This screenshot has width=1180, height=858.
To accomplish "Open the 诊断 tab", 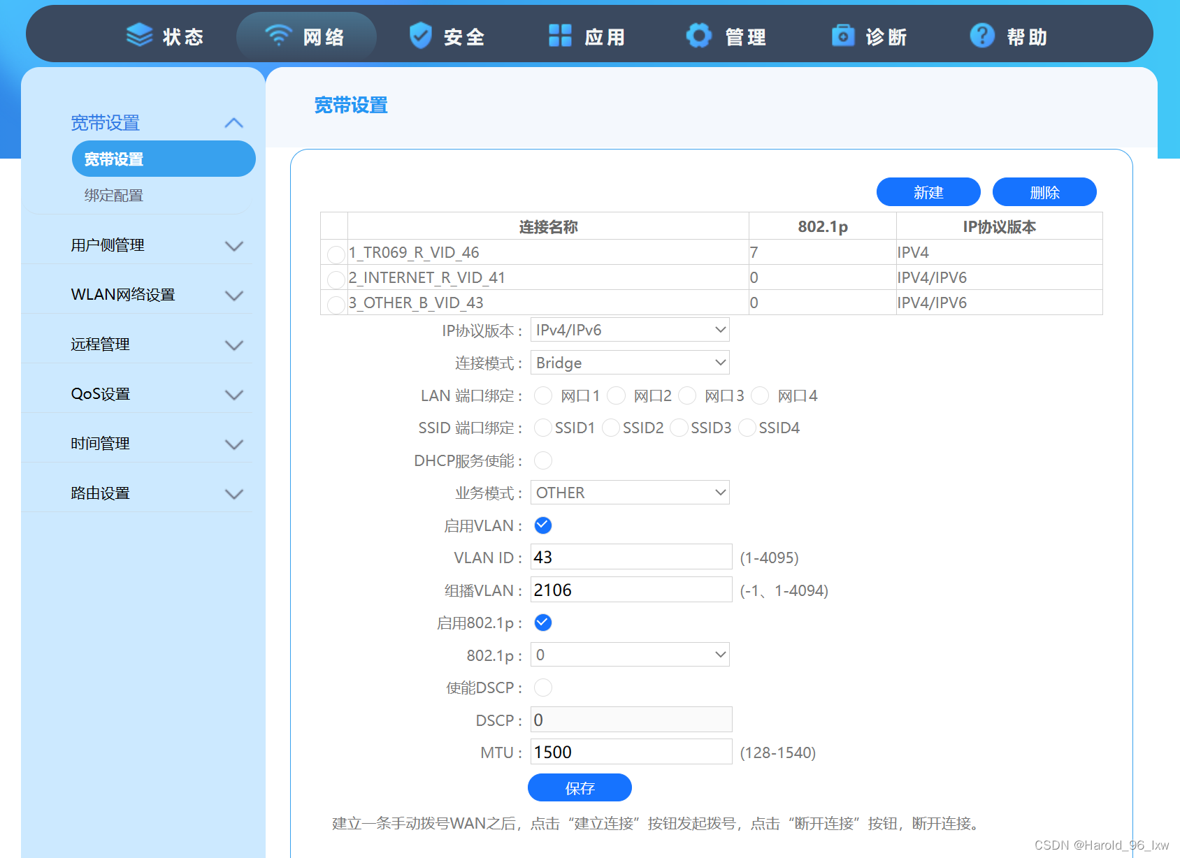I will click(x=870, y=36).
